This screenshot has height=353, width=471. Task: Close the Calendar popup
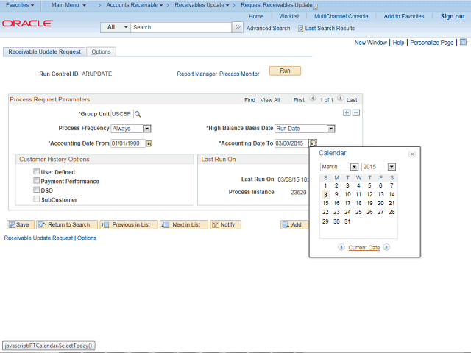pyautogui.click(x=412, y=154)
